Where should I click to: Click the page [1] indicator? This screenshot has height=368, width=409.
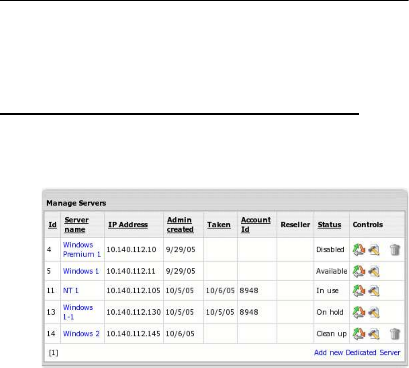pos(53,353)
